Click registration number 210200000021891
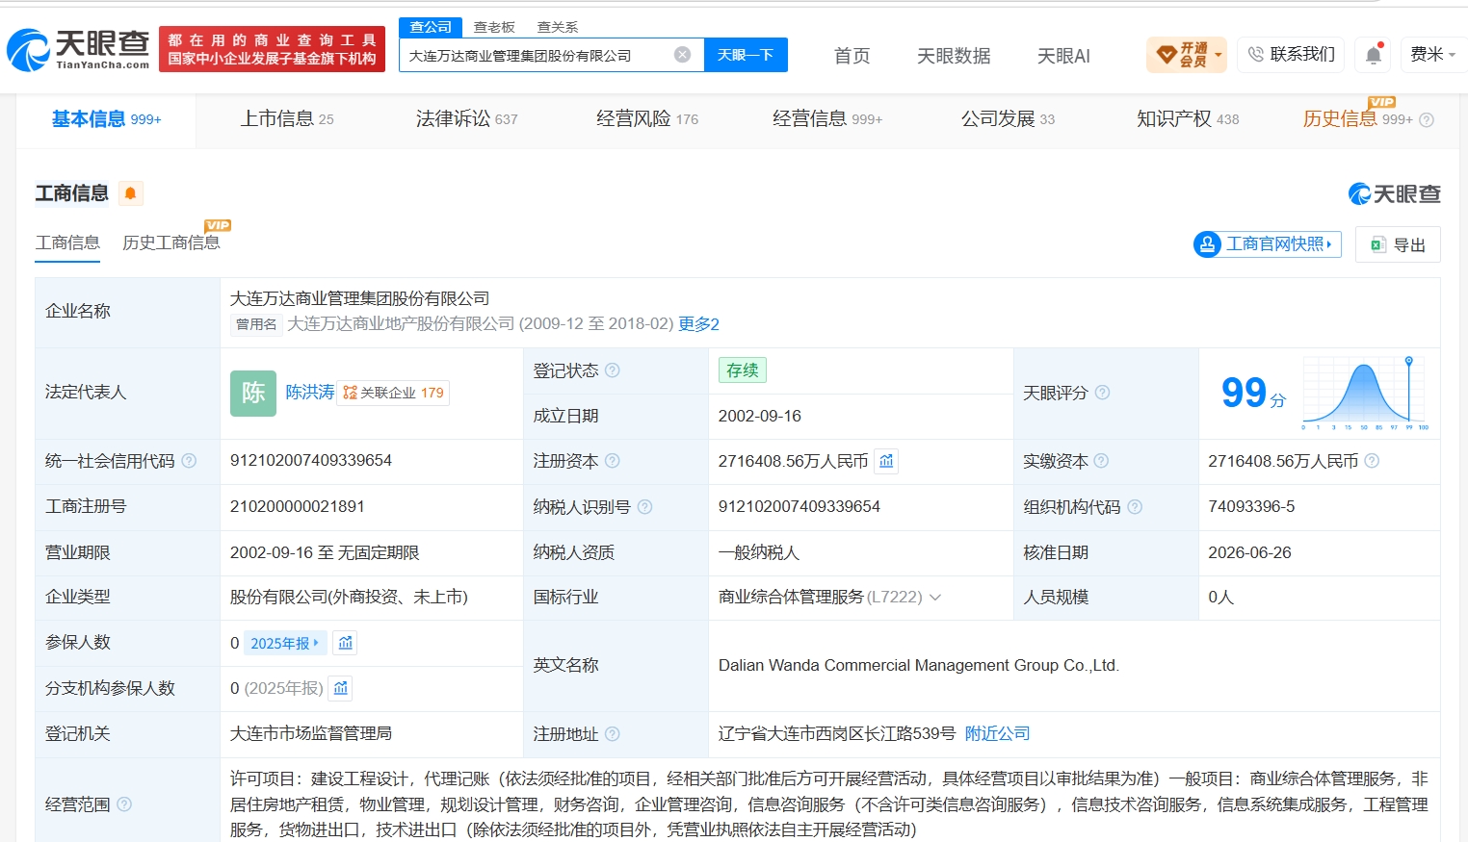The width and height of the screenshot is (1468, 842). 298,507
